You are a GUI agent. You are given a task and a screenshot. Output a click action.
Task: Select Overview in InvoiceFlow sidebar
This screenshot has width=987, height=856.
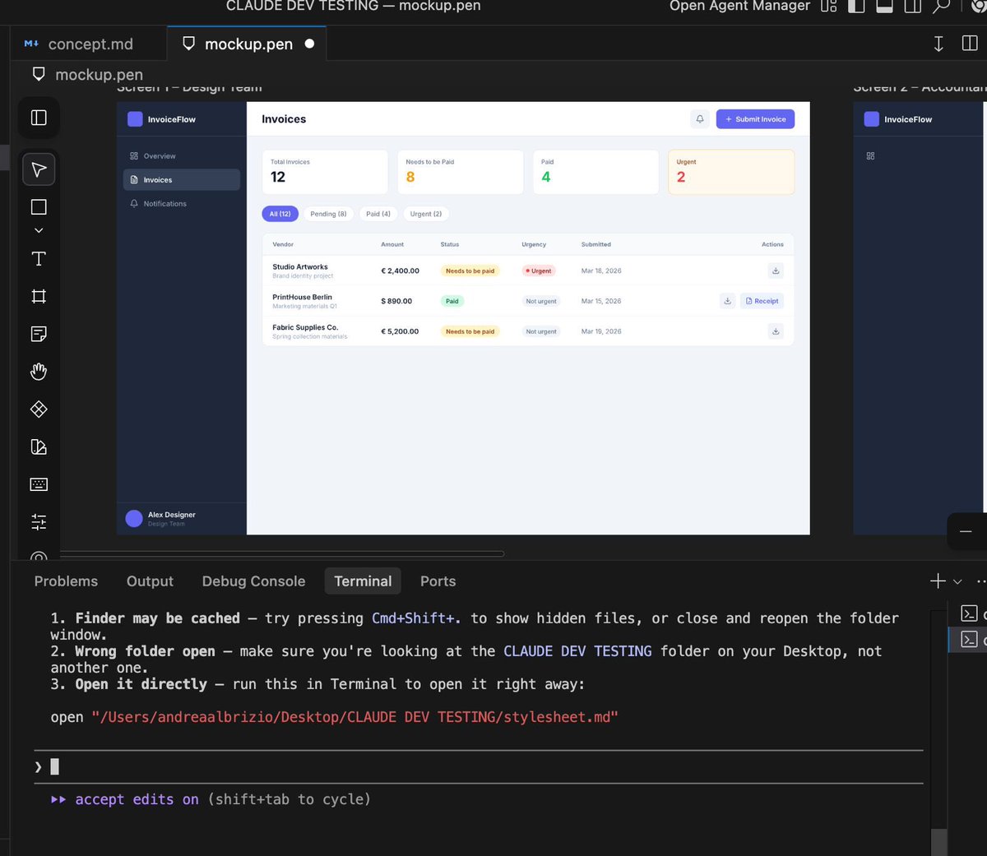click(182, 156)
